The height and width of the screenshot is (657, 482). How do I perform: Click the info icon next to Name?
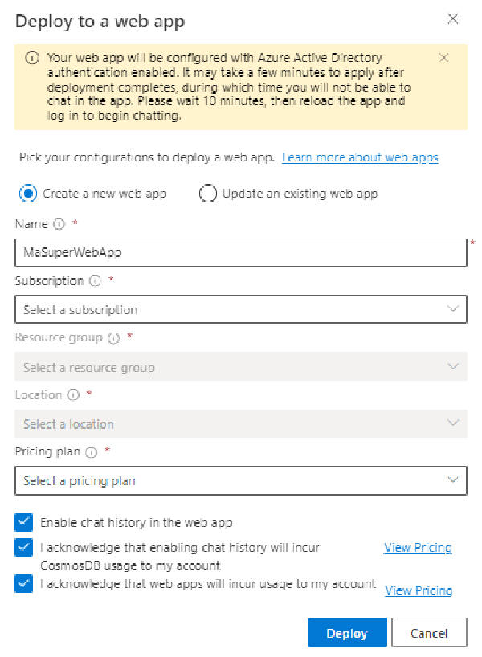pos(58,224)
